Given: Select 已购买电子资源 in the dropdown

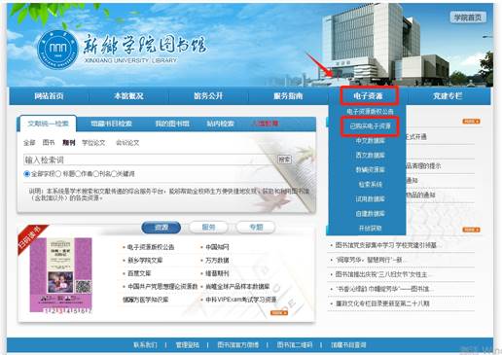Looking at the screenshot, I should tap(370, 126).
